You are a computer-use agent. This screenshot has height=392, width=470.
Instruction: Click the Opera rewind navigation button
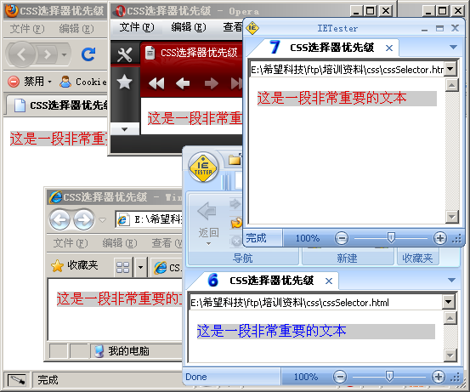[x=156, y=83]
